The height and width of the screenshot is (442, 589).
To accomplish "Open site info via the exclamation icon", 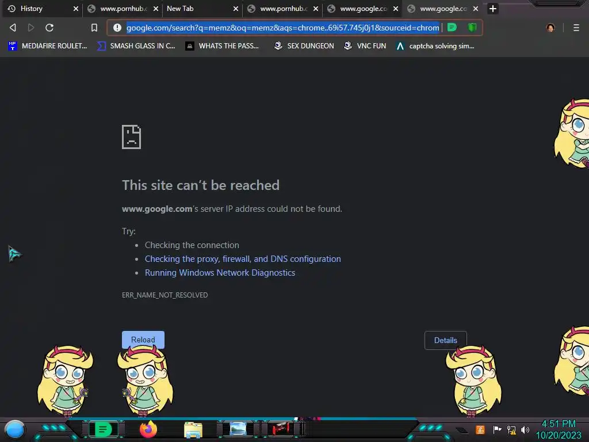I will point(117,28).
